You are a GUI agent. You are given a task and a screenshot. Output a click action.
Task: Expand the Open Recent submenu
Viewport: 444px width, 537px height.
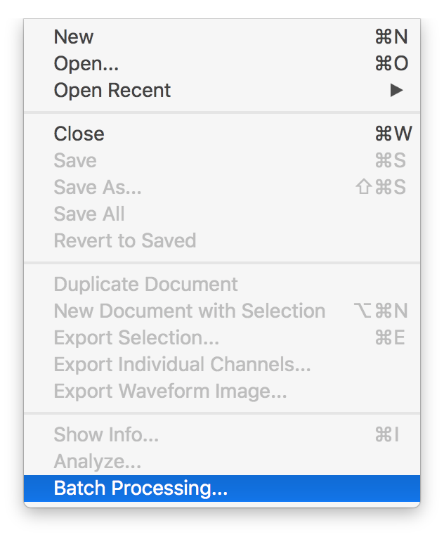(x=112, y=91)
